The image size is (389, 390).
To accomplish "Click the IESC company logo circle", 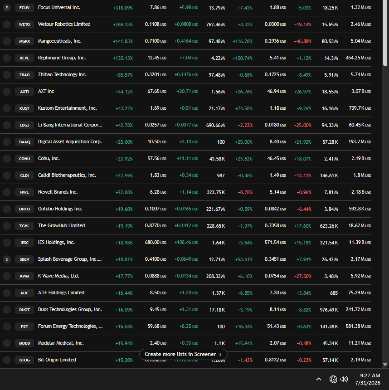I will coord(7,243).
